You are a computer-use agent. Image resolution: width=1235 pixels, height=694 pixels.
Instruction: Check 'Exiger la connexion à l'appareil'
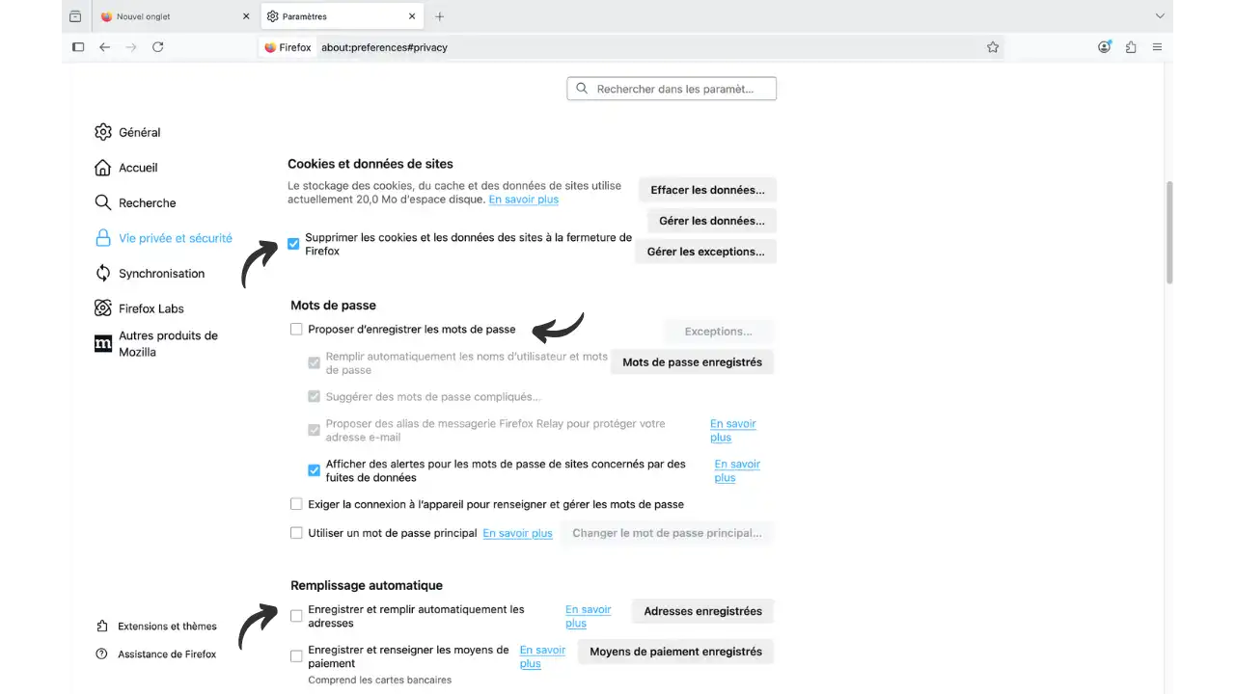296,503
